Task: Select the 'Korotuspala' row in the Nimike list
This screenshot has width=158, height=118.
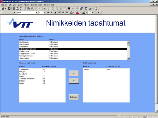Action: click(73, 42)
